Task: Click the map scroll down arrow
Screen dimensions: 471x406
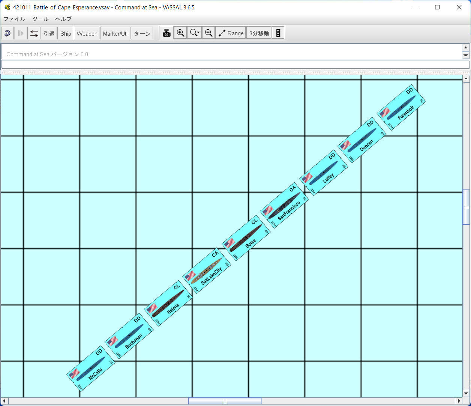Action: click(x=466, y=394)
